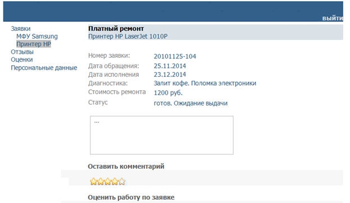The width and height of the screenshot is (350, 203).
Task: Click request number 20101125-104
Action: tap(175, 56)
